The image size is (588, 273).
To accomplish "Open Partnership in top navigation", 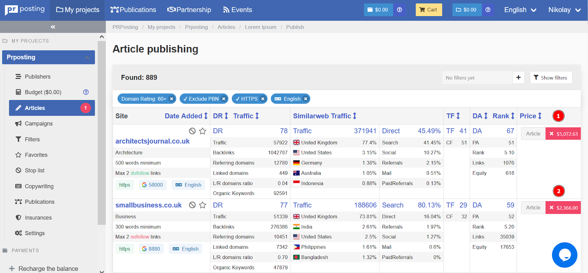I will pyautogui.click(x=189, y=10).
